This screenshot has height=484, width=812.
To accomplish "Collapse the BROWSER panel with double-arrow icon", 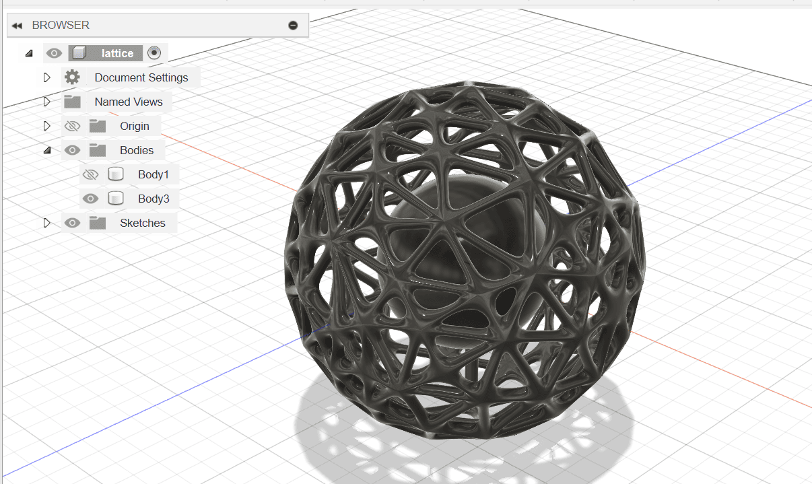I will [x=18, y=26].
